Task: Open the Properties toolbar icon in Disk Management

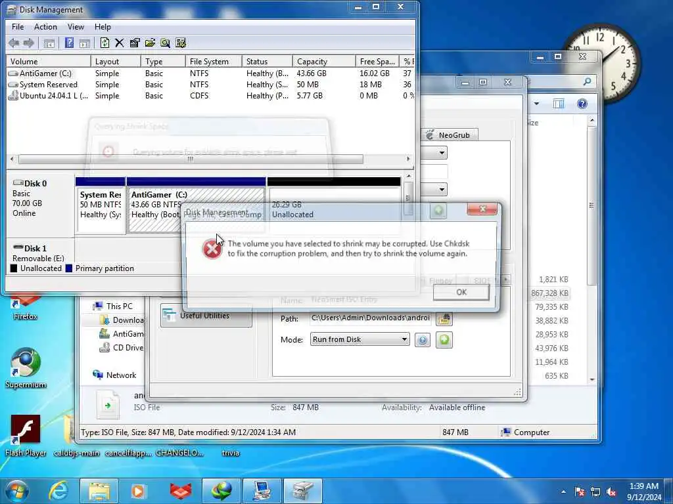Action: pos(135,43)
